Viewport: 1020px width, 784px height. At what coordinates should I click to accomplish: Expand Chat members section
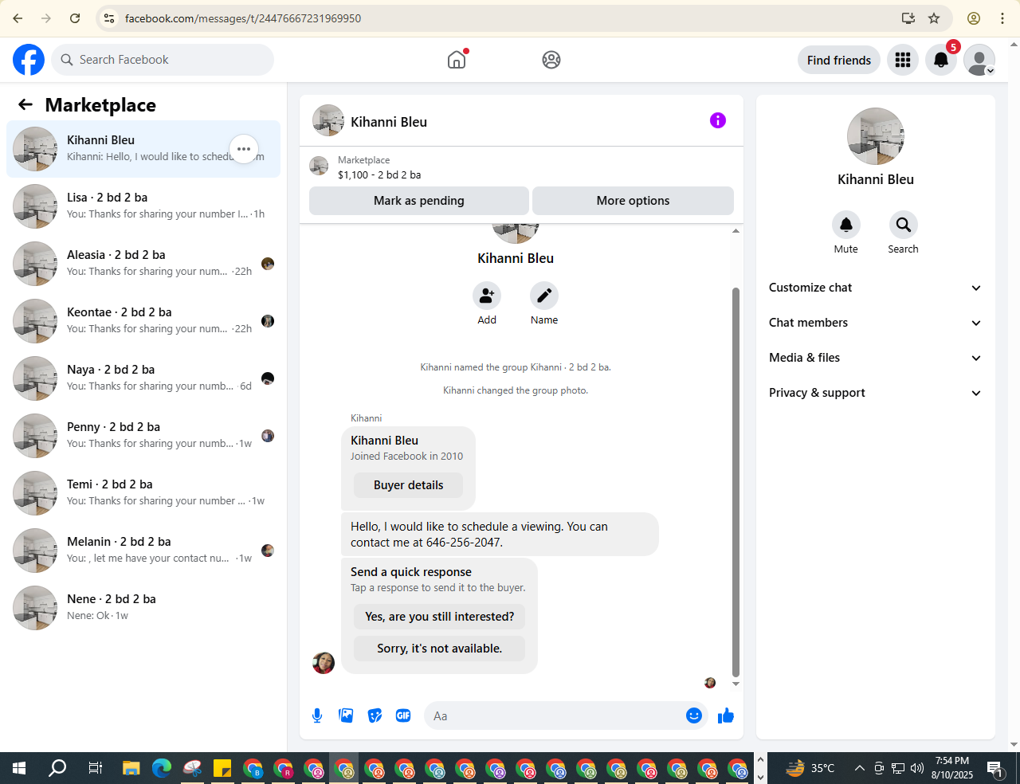(x=876, y=323)
